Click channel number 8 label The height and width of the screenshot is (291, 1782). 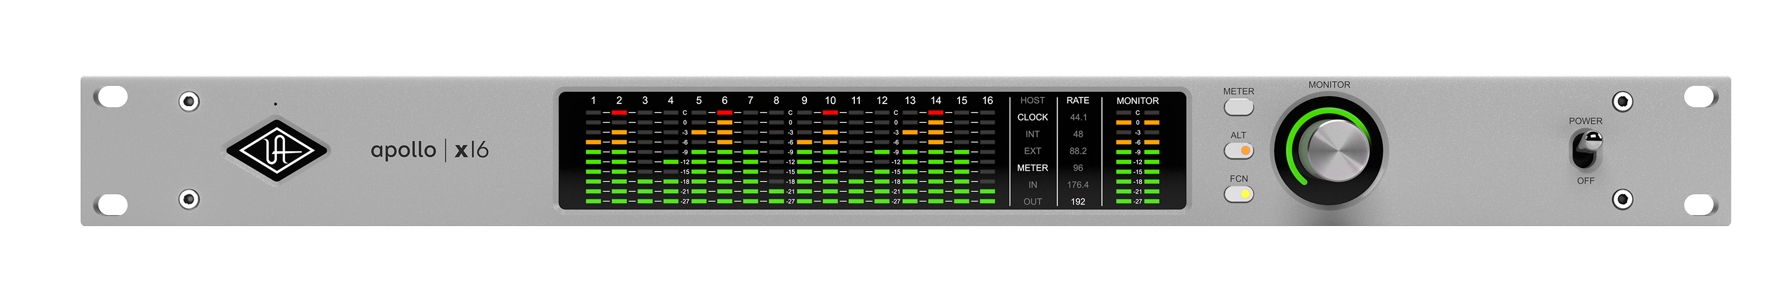coord(776,100)
